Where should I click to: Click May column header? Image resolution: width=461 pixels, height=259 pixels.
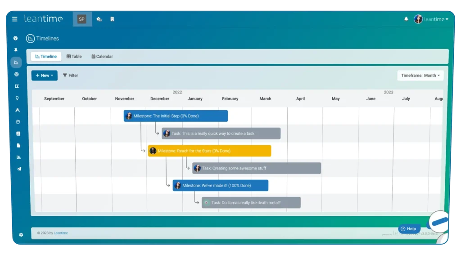pyautogui.click(x=336, y=98)
